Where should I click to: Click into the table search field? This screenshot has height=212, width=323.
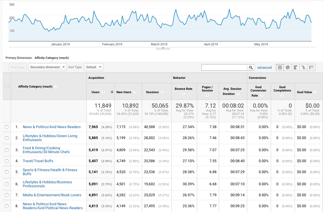coord(224,67)
